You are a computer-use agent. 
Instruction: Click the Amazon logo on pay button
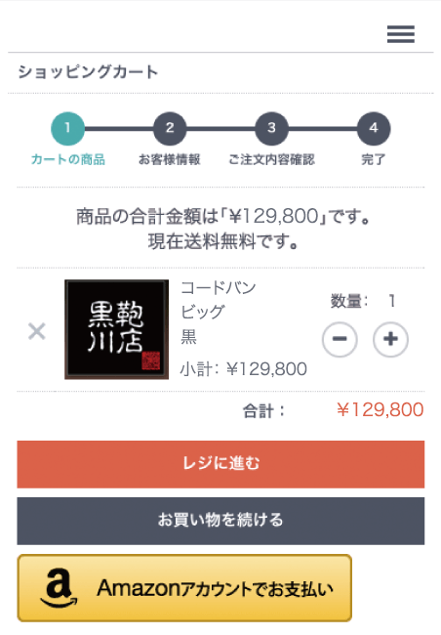tap(60, 587)
